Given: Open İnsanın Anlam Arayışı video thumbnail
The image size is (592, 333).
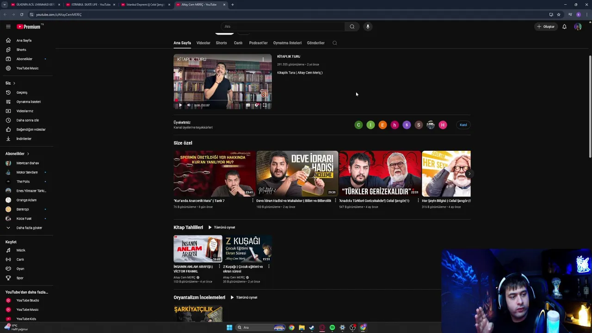Looking at the screenshot, I should (x=198, y=249).
